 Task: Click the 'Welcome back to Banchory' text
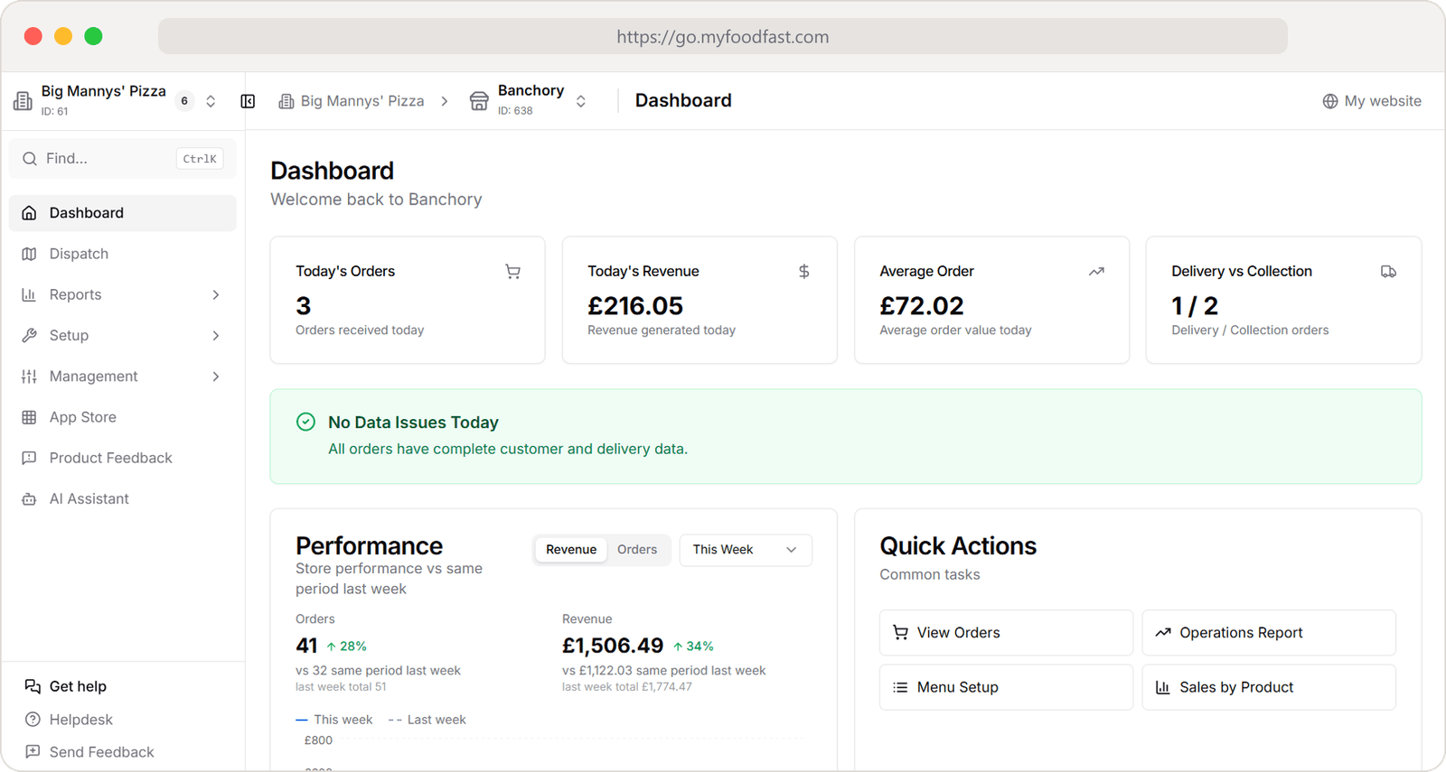tap(376, 200)
